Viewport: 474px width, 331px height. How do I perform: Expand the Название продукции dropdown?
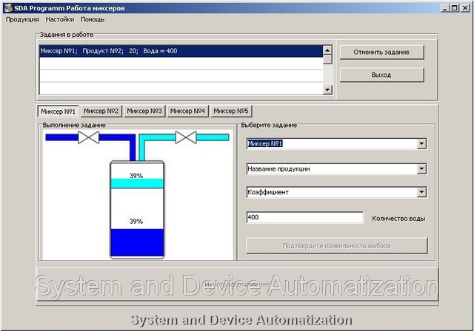421,168
